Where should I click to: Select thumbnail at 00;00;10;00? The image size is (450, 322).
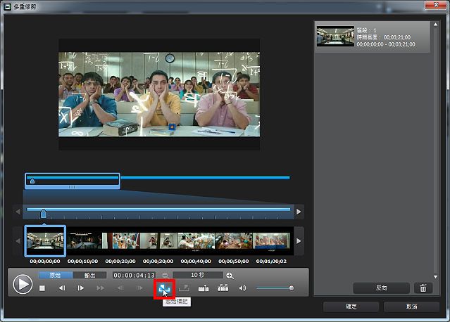point(85,240)
